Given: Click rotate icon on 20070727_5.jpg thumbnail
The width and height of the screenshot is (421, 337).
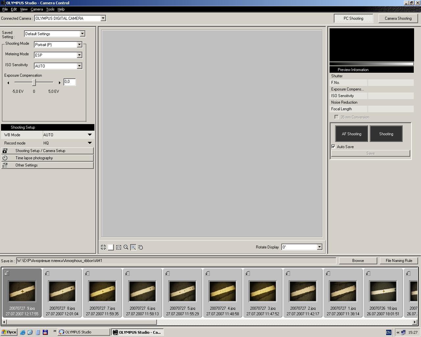Looking at the screenshot, I should (x=167, y=273).
